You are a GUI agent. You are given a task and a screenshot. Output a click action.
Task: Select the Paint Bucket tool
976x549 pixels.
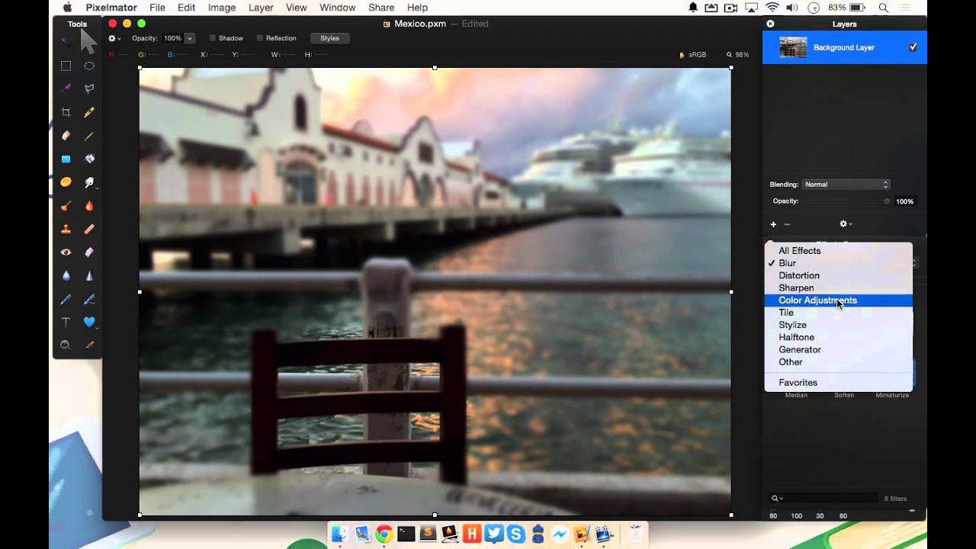click(89, 159)
